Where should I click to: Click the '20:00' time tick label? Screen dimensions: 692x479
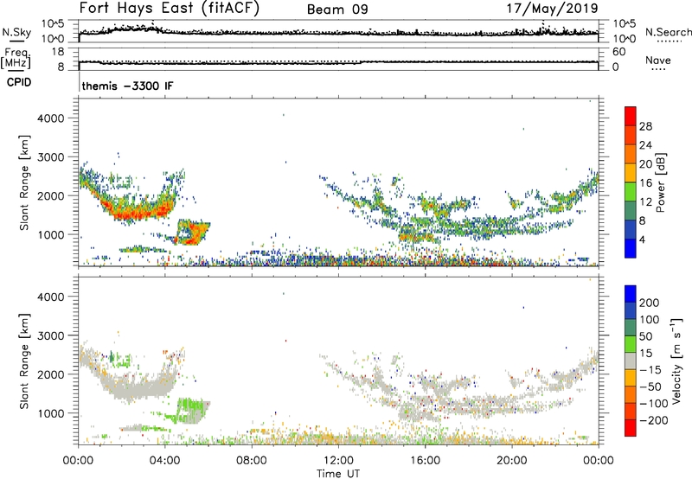point(511,461)
